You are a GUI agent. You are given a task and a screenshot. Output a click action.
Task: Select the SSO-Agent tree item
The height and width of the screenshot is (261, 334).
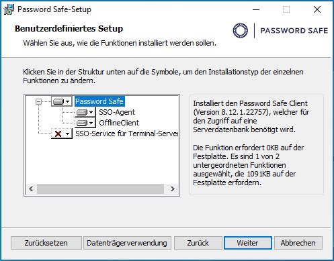(x=117, y=112)
